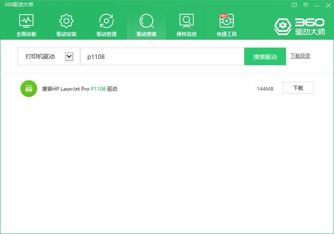This screenshot has width=334, height=234.
Task: Select the 惠普HP LaserJet Pro P1108 驱动 result text
Action: [x=80, y=89]
